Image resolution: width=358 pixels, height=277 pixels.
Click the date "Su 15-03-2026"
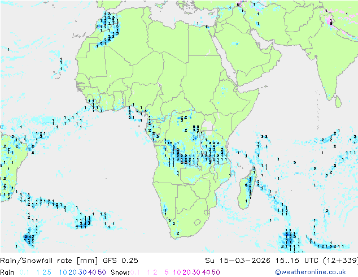[238, 261]
